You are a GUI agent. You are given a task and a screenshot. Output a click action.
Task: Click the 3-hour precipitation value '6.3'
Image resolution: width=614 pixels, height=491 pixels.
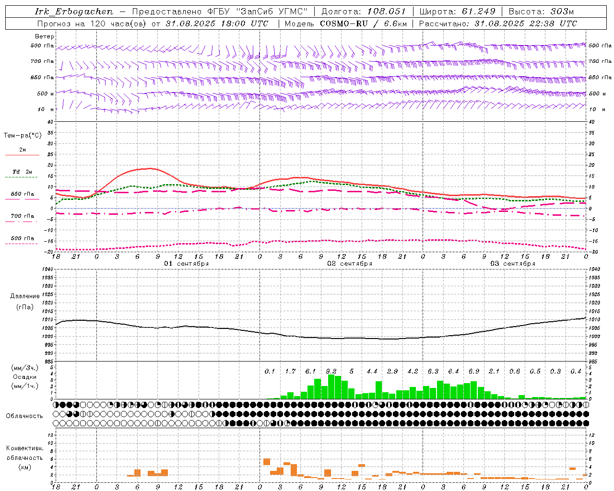coord(433,371)
